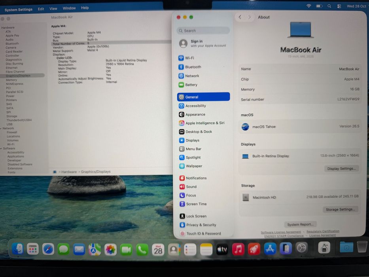Open Messages from the Dock

(x=64, y=249)
